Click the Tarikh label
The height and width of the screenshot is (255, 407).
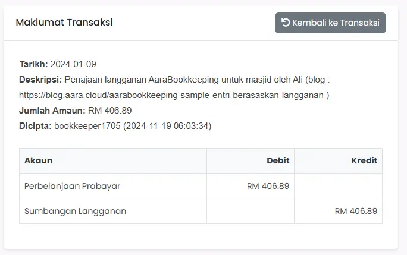33,64
